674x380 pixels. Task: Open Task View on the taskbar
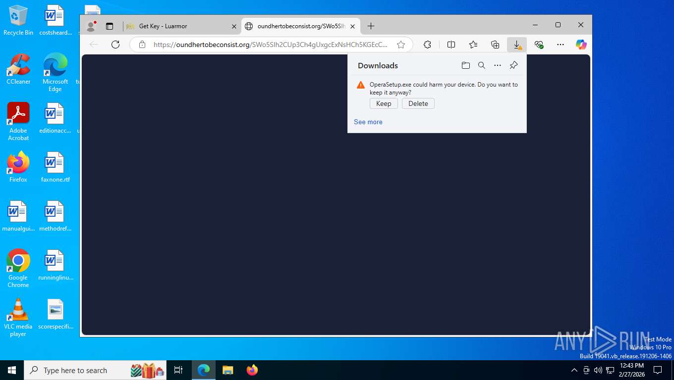pos(178,370)
